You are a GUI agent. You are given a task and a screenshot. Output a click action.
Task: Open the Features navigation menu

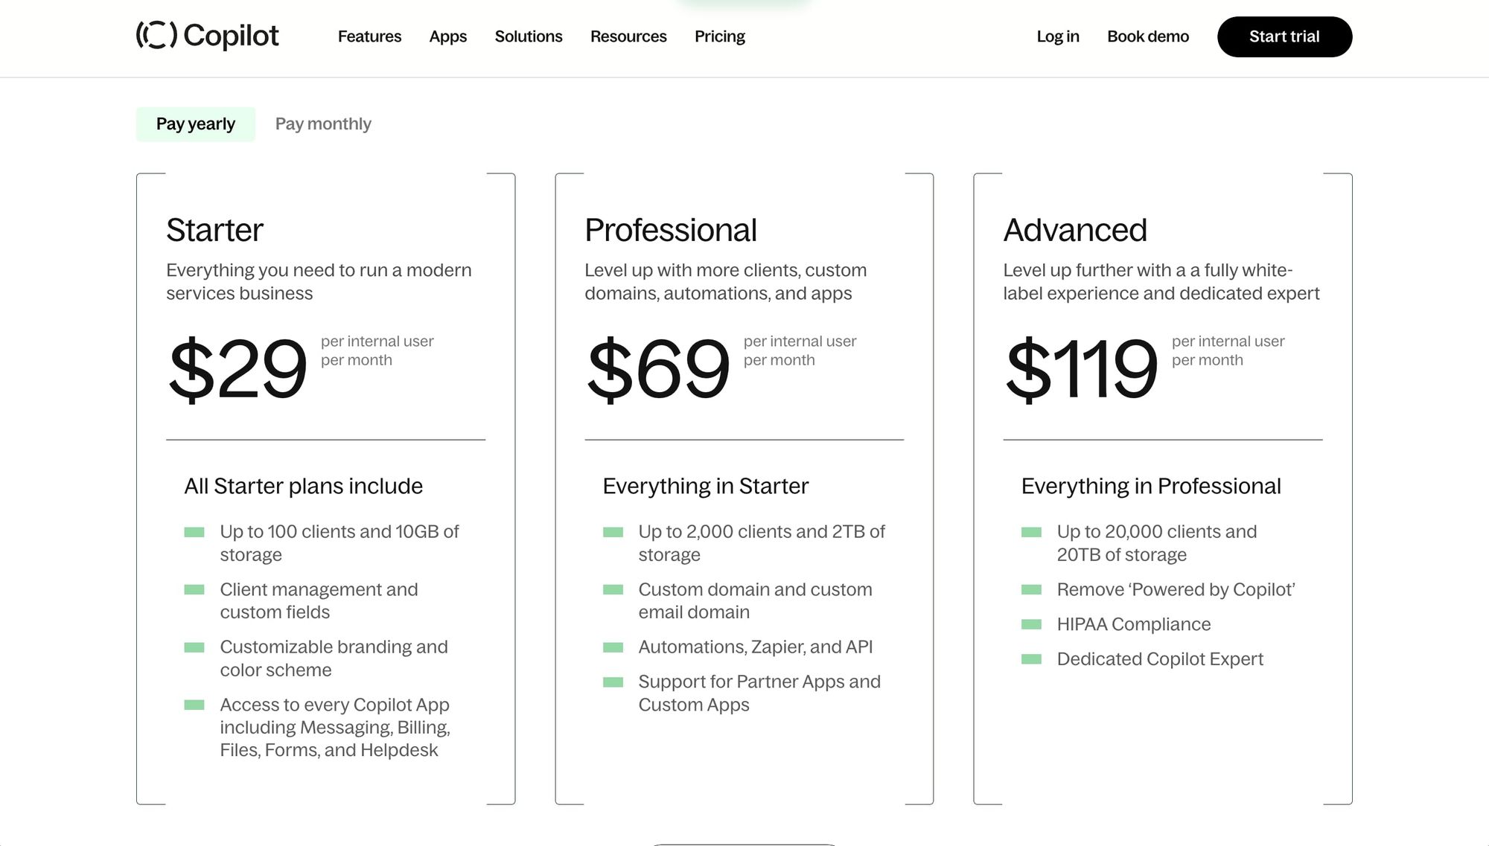(x=369, y=36)
